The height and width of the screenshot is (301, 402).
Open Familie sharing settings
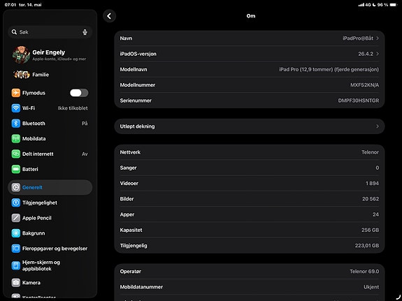[50, 75]
